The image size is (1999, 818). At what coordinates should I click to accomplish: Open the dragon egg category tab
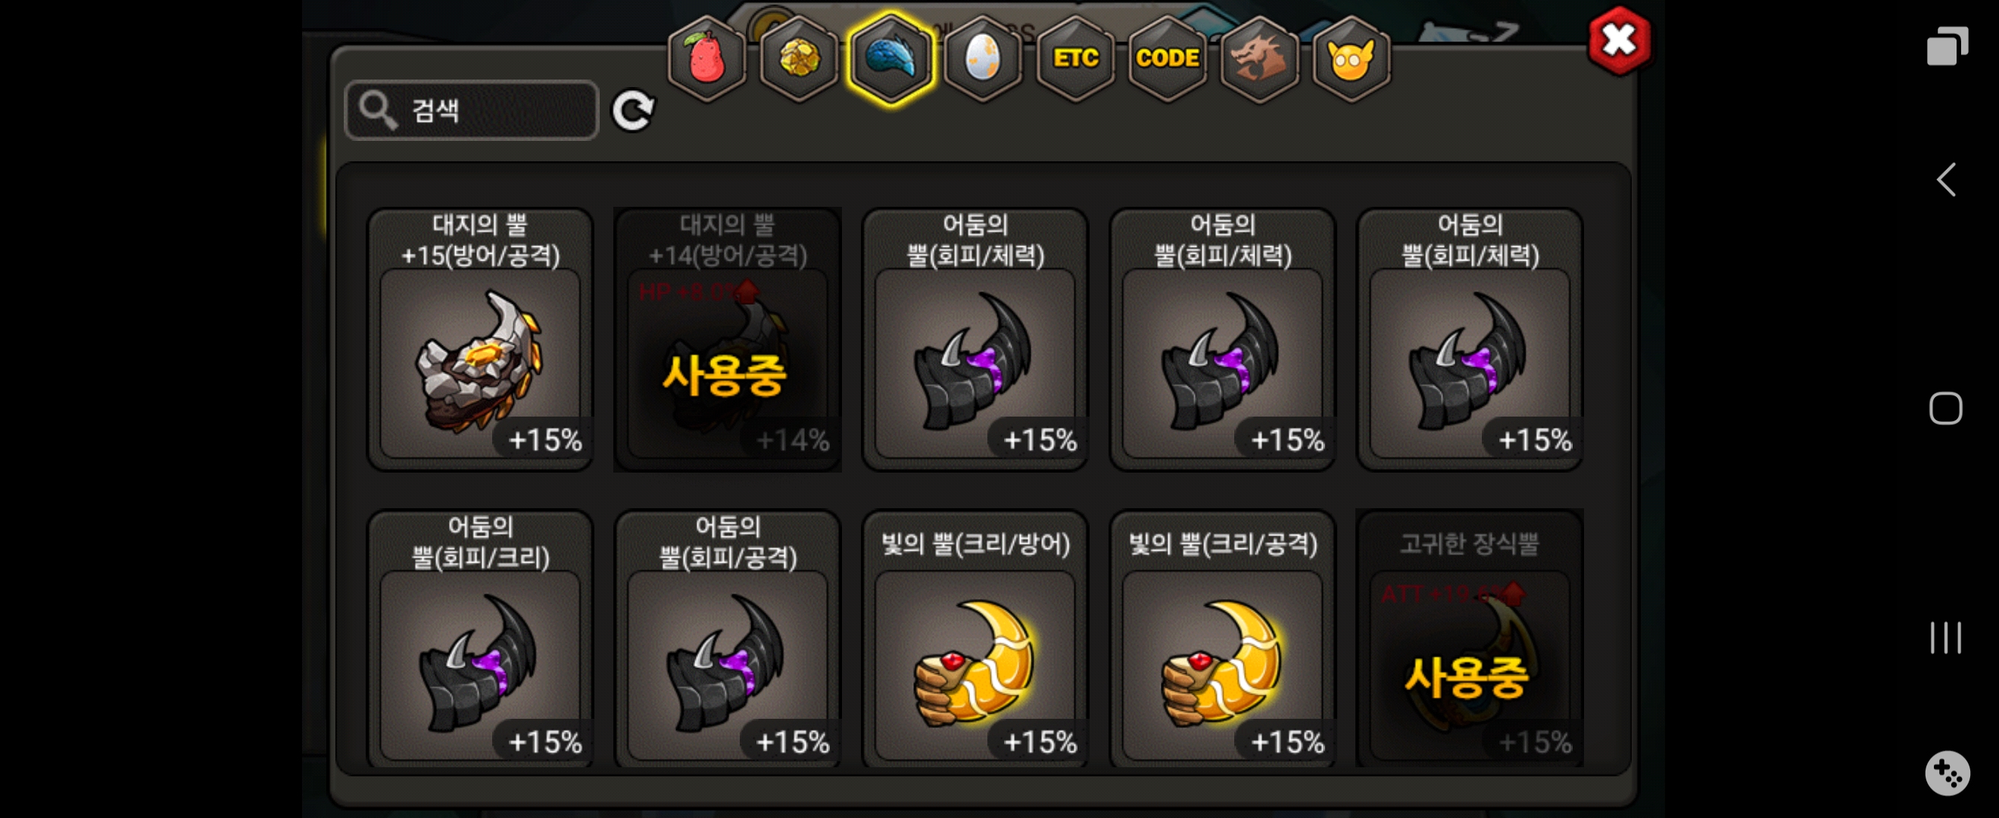(x=983, y=58)
